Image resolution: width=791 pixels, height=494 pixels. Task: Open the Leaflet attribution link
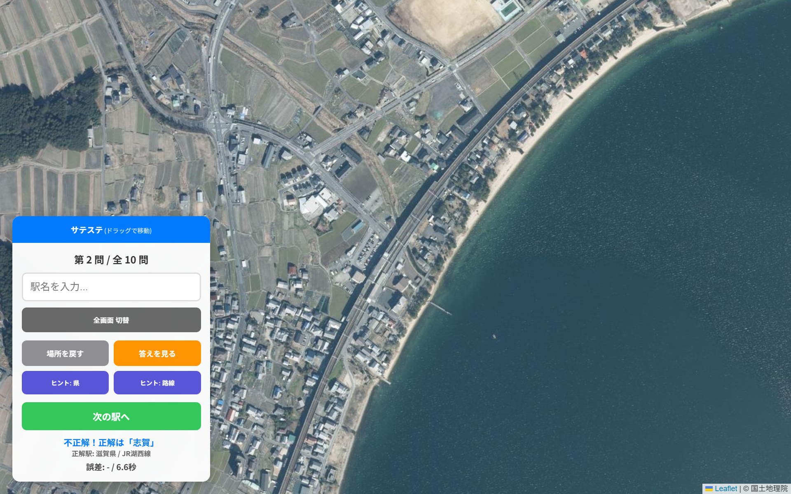tap(726, 489)
